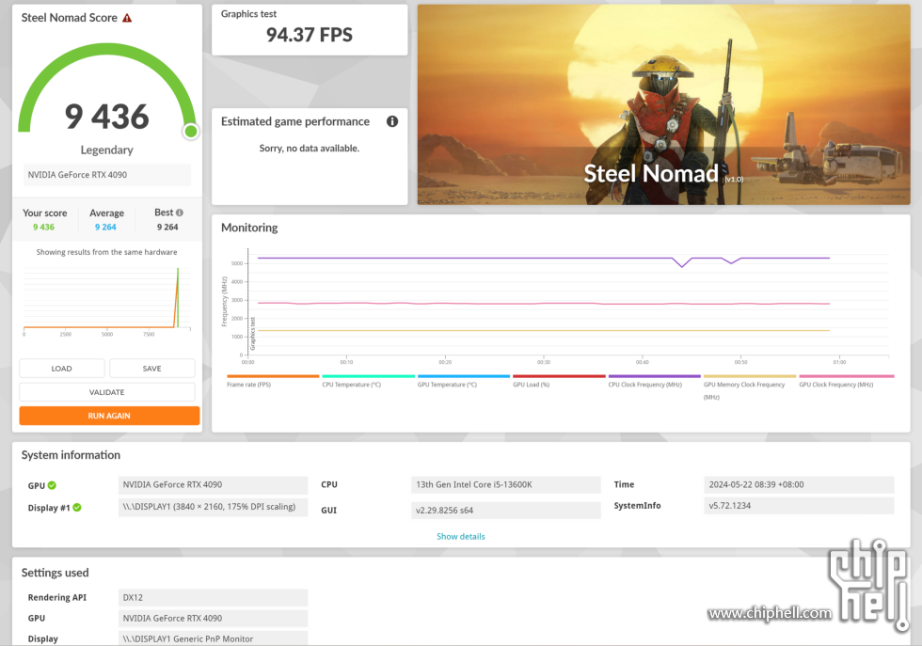Screen dimensions: 922x646
Task: Toggle the GPU Load (%) legend series
Action: coord(559,381)
